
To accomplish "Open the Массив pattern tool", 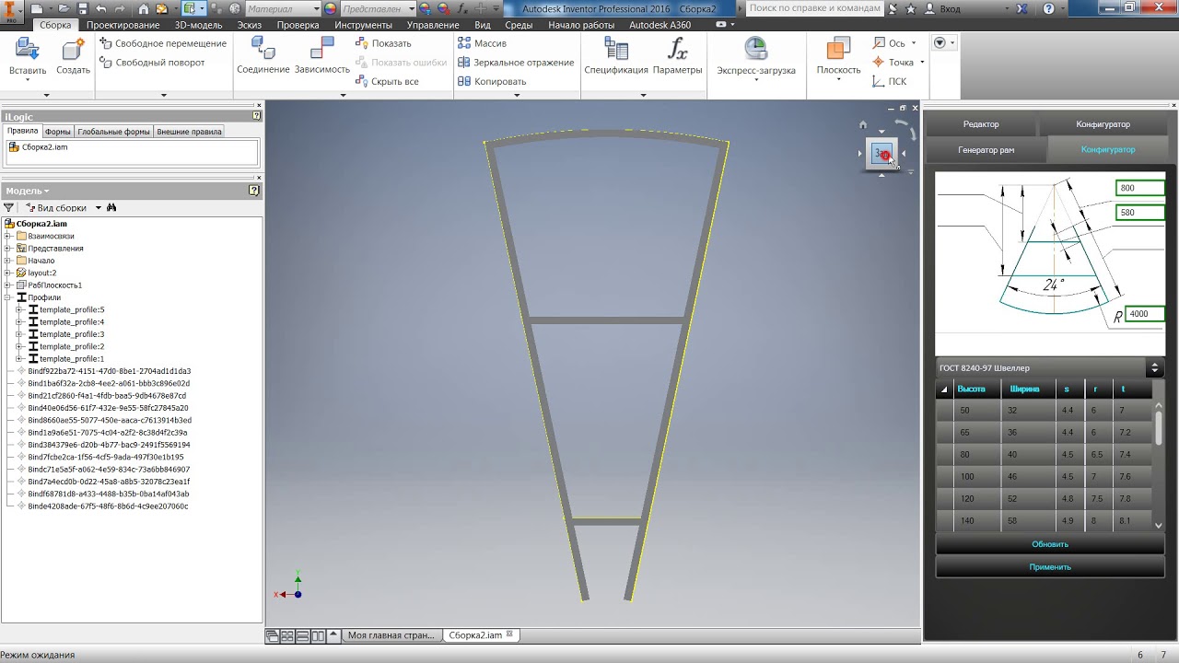I will point(482,43).
